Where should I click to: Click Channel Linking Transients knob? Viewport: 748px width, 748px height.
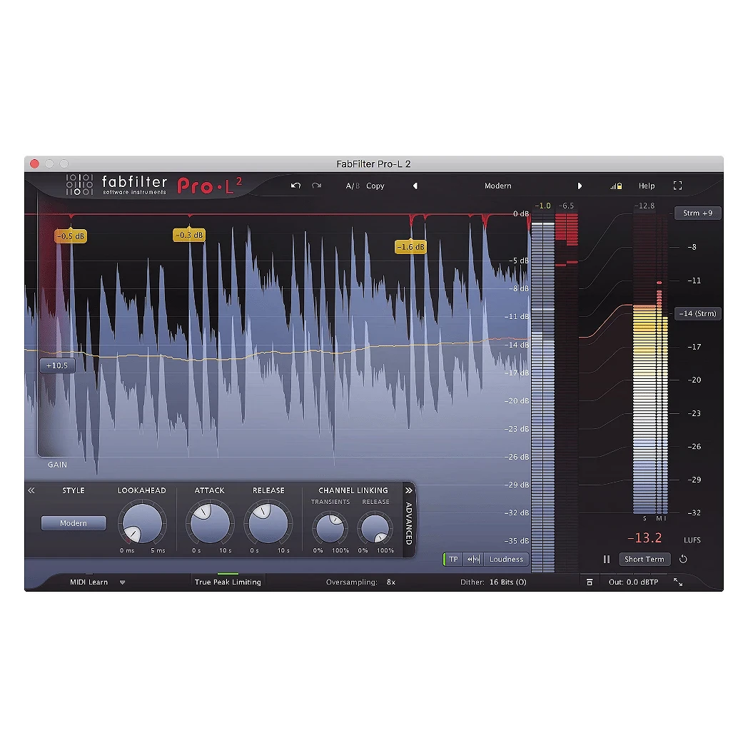pos(330,528)
